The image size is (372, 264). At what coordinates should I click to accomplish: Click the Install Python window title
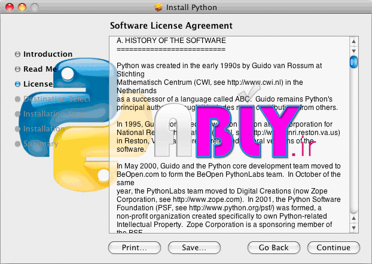[191, 8]
